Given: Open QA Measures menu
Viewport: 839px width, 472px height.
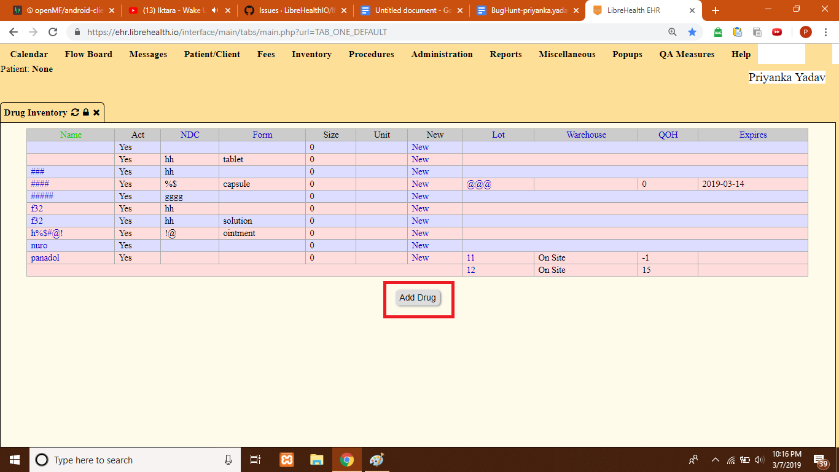Looking at the screenshot, I should tap(687, 54).
